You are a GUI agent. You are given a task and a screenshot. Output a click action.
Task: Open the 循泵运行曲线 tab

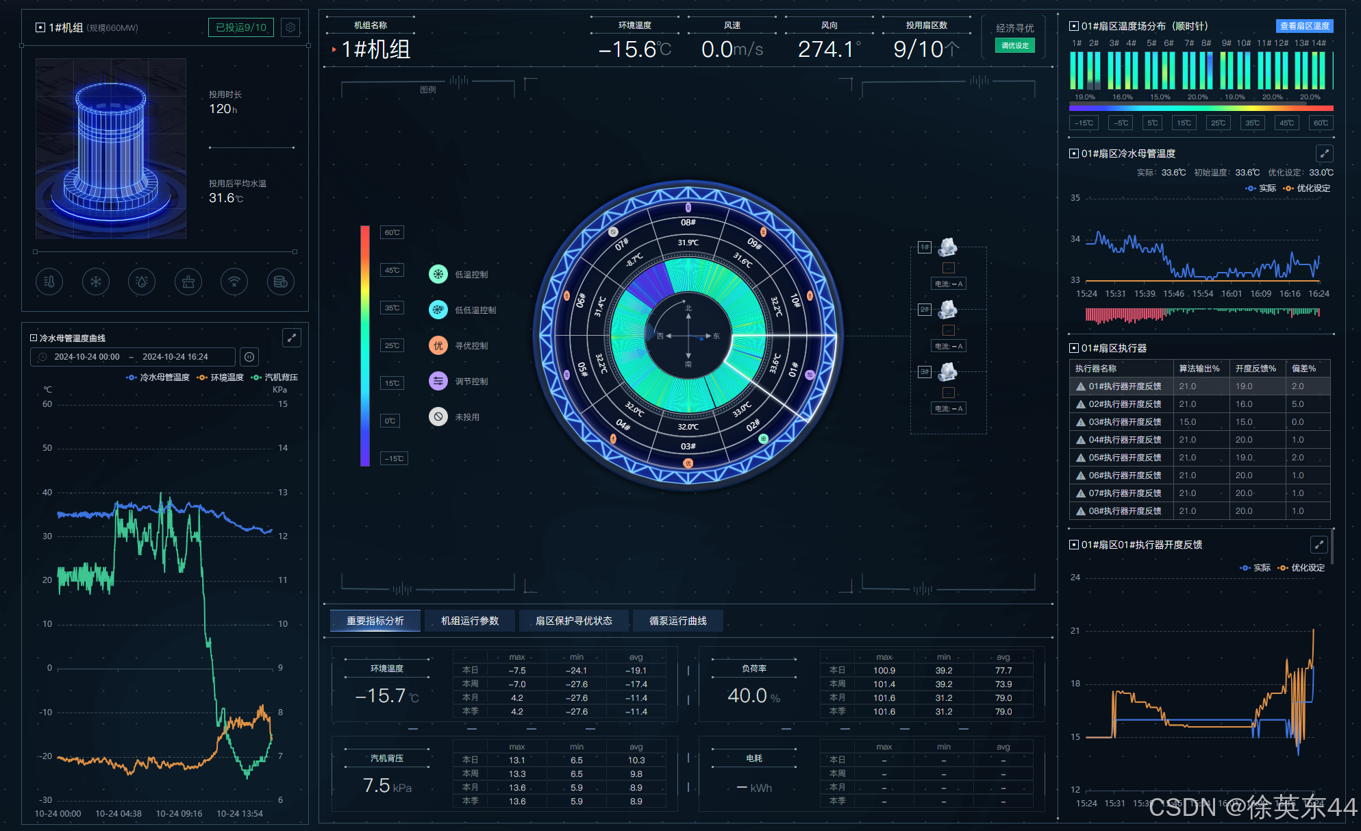[x=677, y=621]
